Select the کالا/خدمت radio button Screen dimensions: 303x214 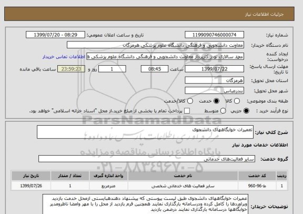[x=190, y=101]
